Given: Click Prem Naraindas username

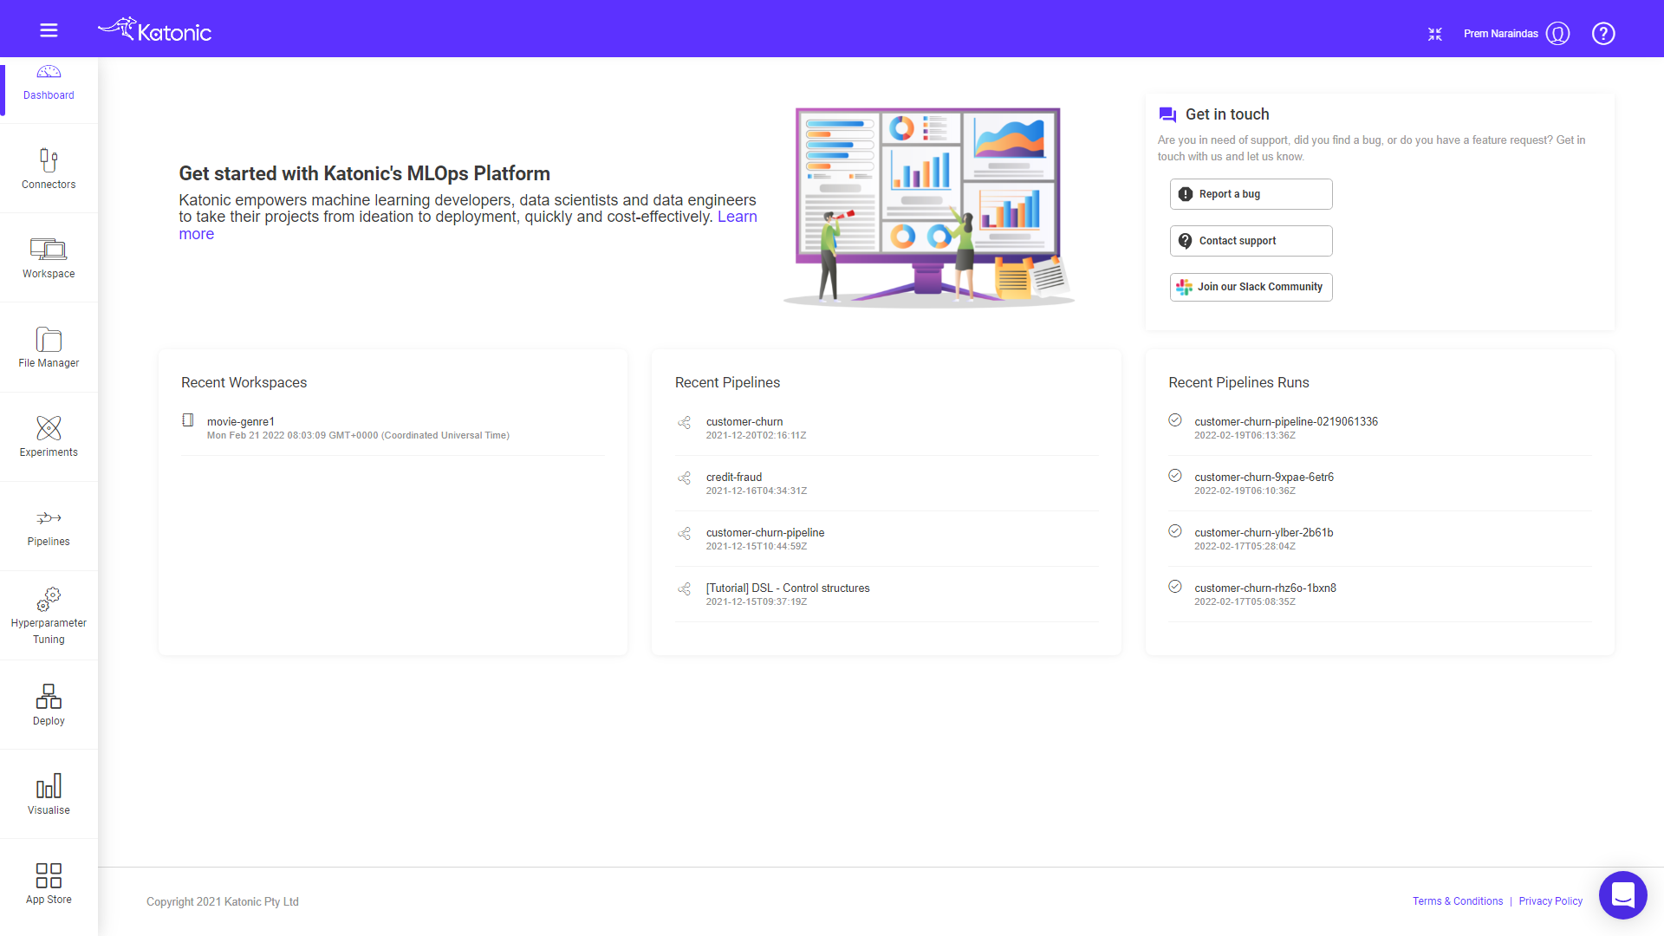Looking at the screenshot, I should 1500,34.
